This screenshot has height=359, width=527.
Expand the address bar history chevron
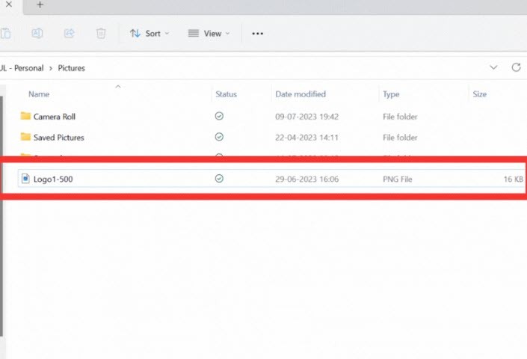[x=493, y=67]
